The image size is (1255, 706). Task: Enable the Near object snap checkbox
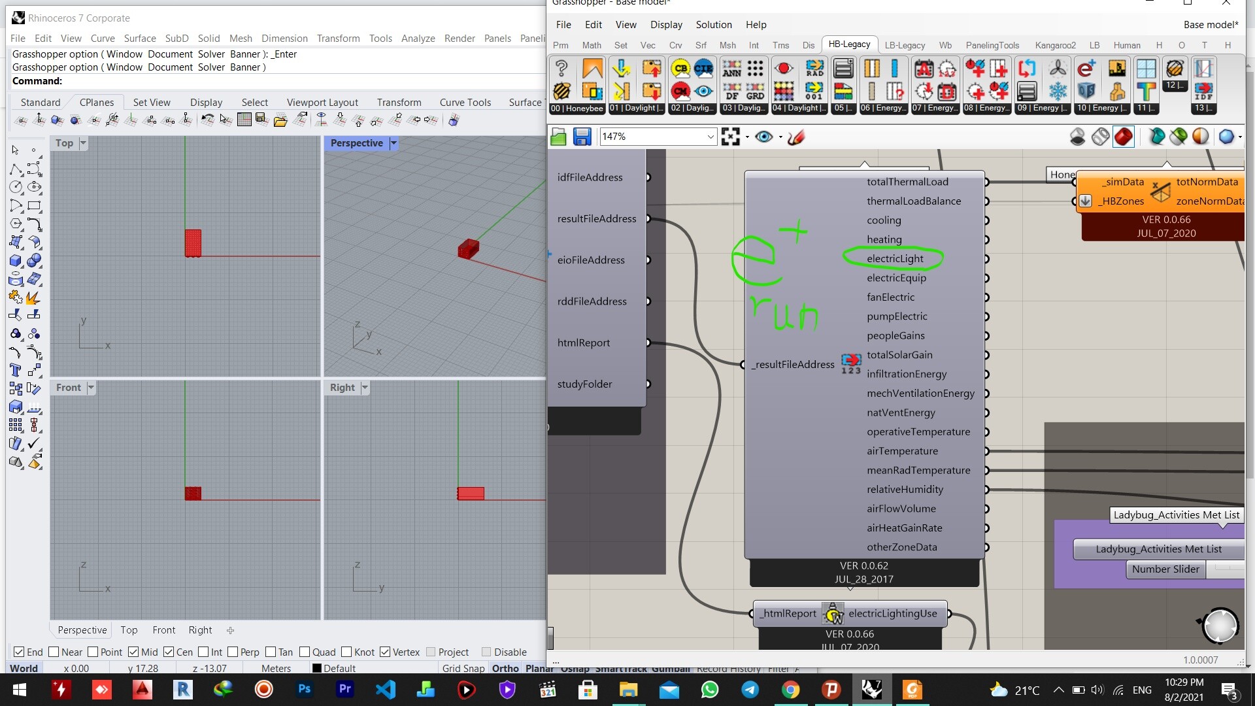tap(54, 652)
